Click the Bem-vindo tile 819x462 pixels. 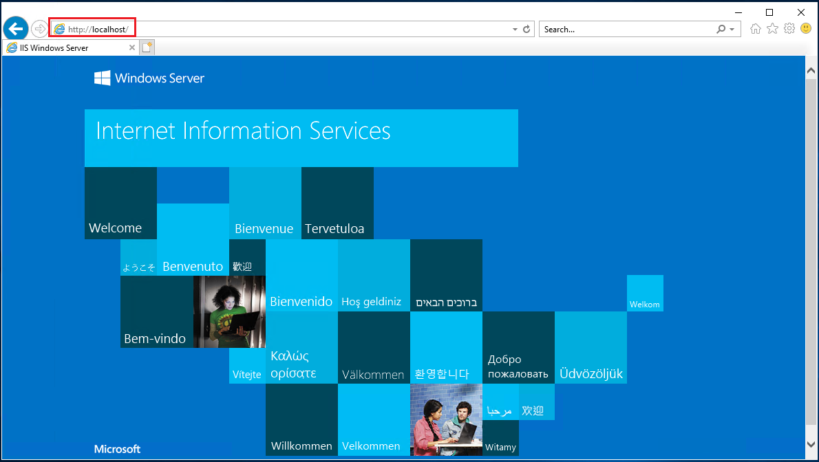pos(157,311)
